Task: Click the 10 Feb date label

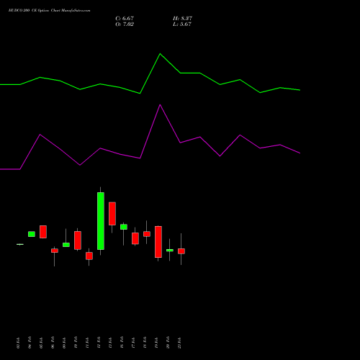Action: [76, 343]
